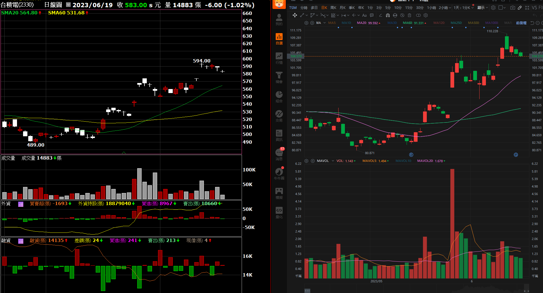Remove the MA indicator with X icon
This screenshot has width=543, height=293.
coord(312,23)
